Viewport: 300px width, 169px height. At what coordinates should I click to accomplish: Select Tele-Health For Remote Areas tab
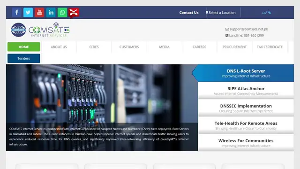[246, 125]
